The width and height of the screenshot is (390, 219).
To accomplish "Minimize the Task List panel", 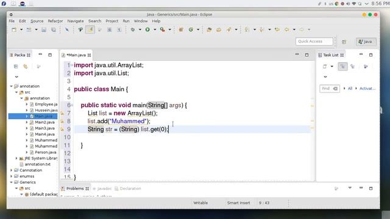I will [361, 54].
